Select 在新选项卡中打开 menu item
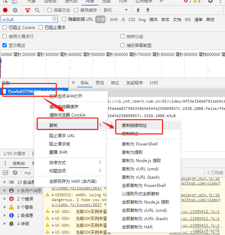The width and height of the screenshot is (225, 235). click(71, 96)
